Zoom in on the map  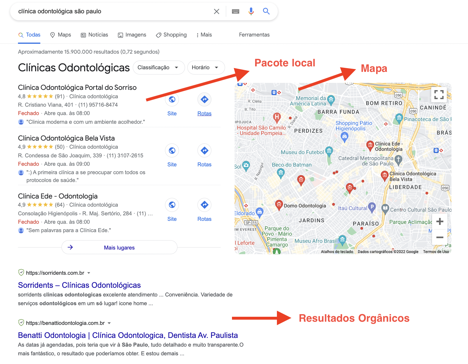click(440, 222)
